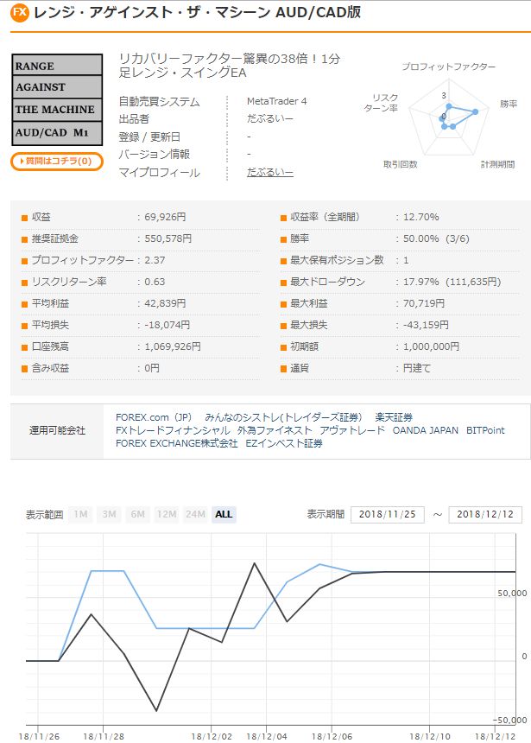Screen dimensions: 531x743
Task: Click the 運用可能会社 header cell
Action: [x=57, y=431]
